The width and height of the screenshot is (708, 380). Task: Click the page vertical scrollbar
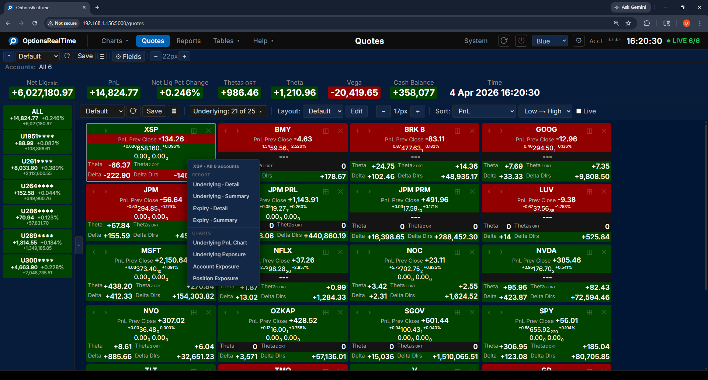pos(706,206)
